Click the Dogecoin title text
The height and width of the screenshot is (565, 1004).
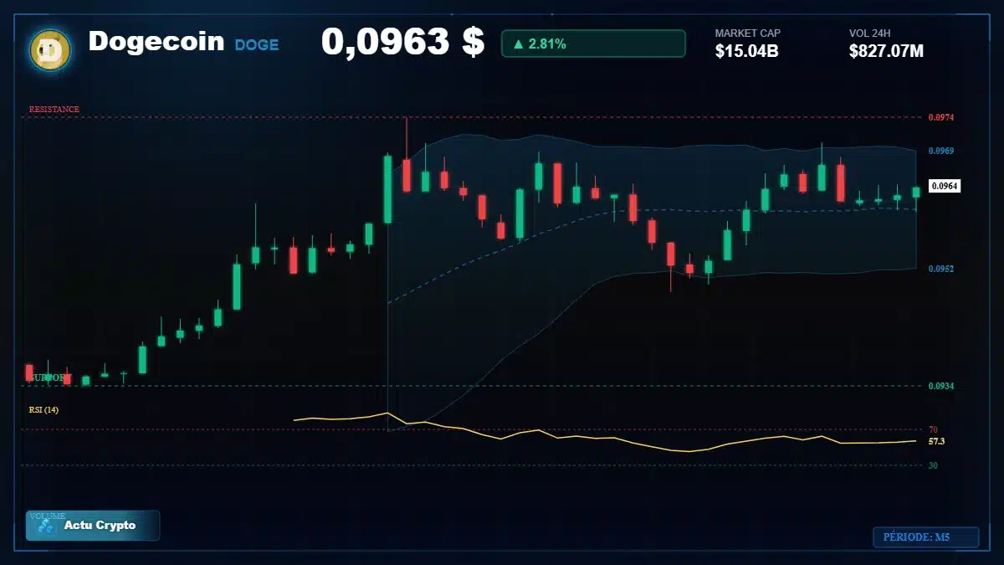(156, 41)
